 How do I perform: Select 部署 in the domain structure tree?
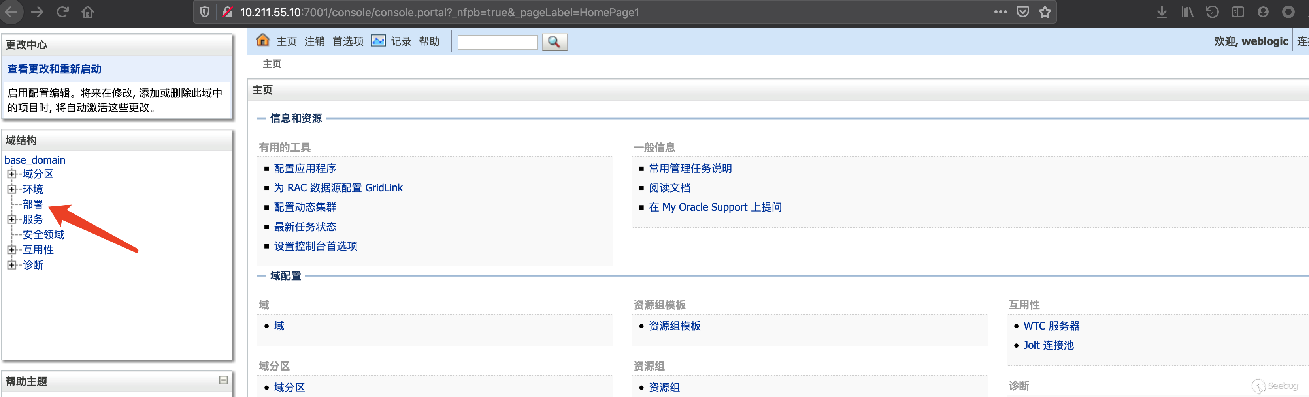[33, 204]
